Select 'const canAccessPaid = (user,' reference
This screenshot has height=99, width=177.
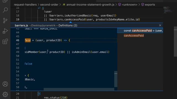tap(140, 31)
